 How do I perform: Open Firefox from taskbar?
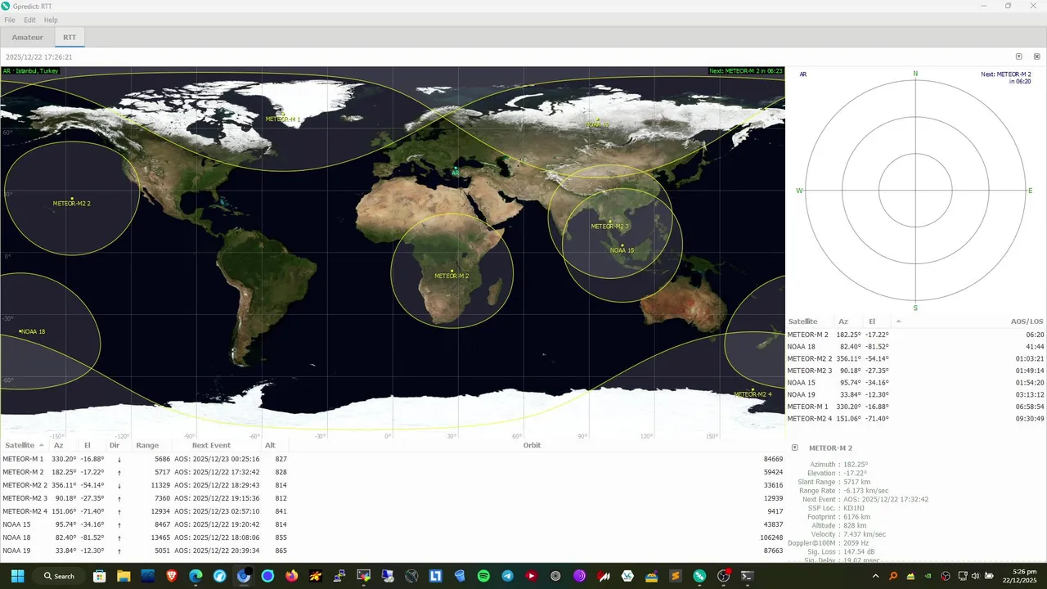pos(292,576)
